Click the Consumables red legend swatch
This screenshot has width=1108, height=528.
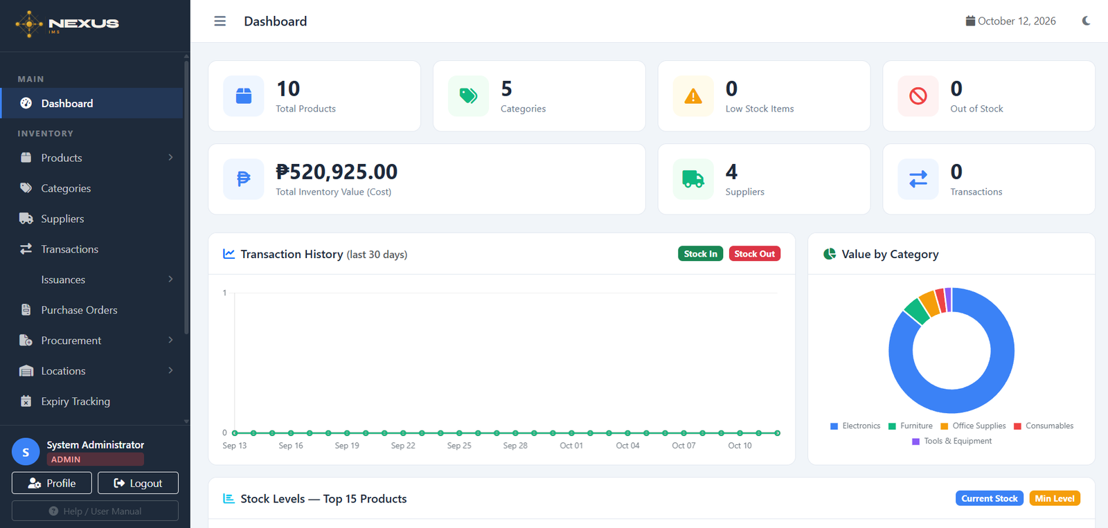1018,426
